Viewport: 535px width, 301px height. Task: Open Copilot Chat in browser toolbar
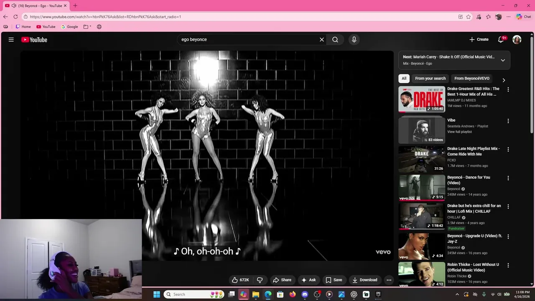tap(524, 17)
